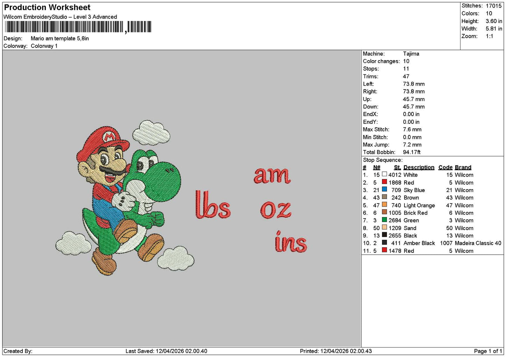506x357 pixels.
Task: Click 'Printed: 12/04/2026 02.00.43' footer text
Action: click(x=336, y=351)
